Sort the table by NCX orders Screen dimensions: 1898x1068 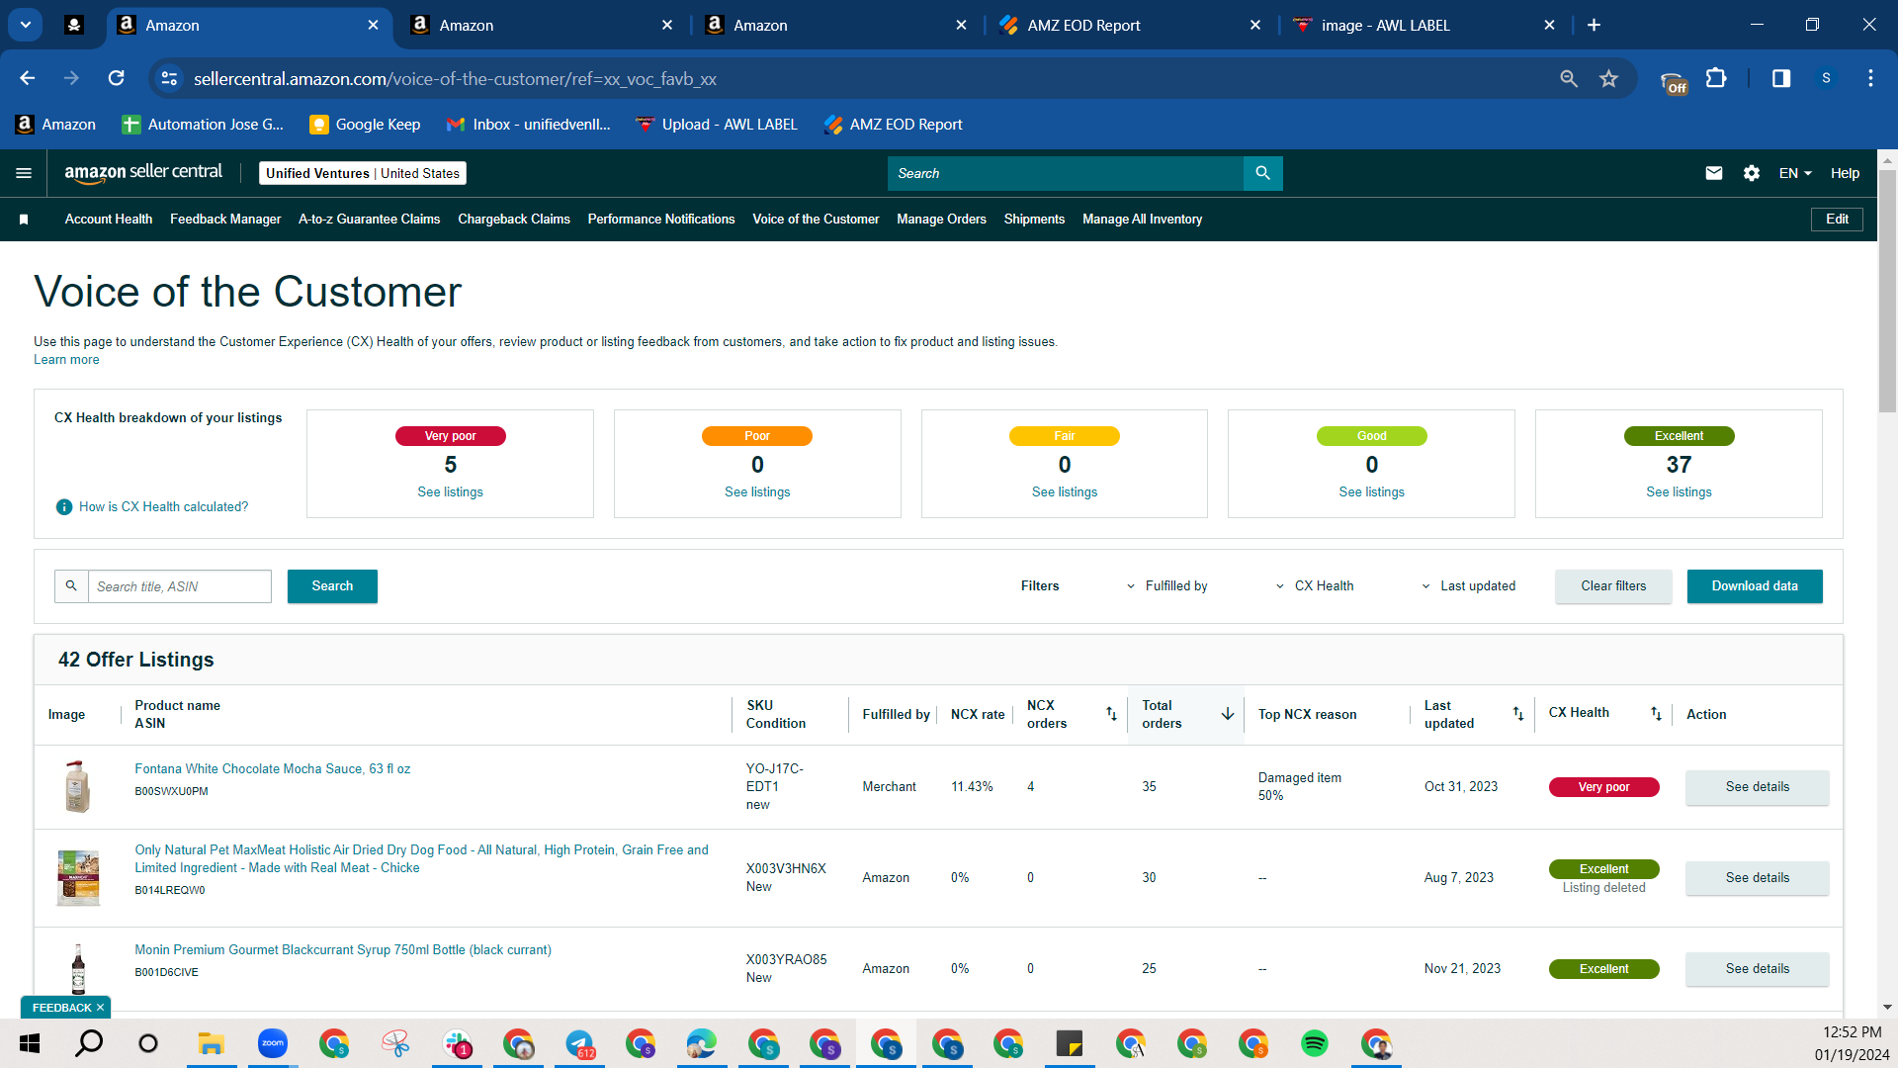[1111, 714]
